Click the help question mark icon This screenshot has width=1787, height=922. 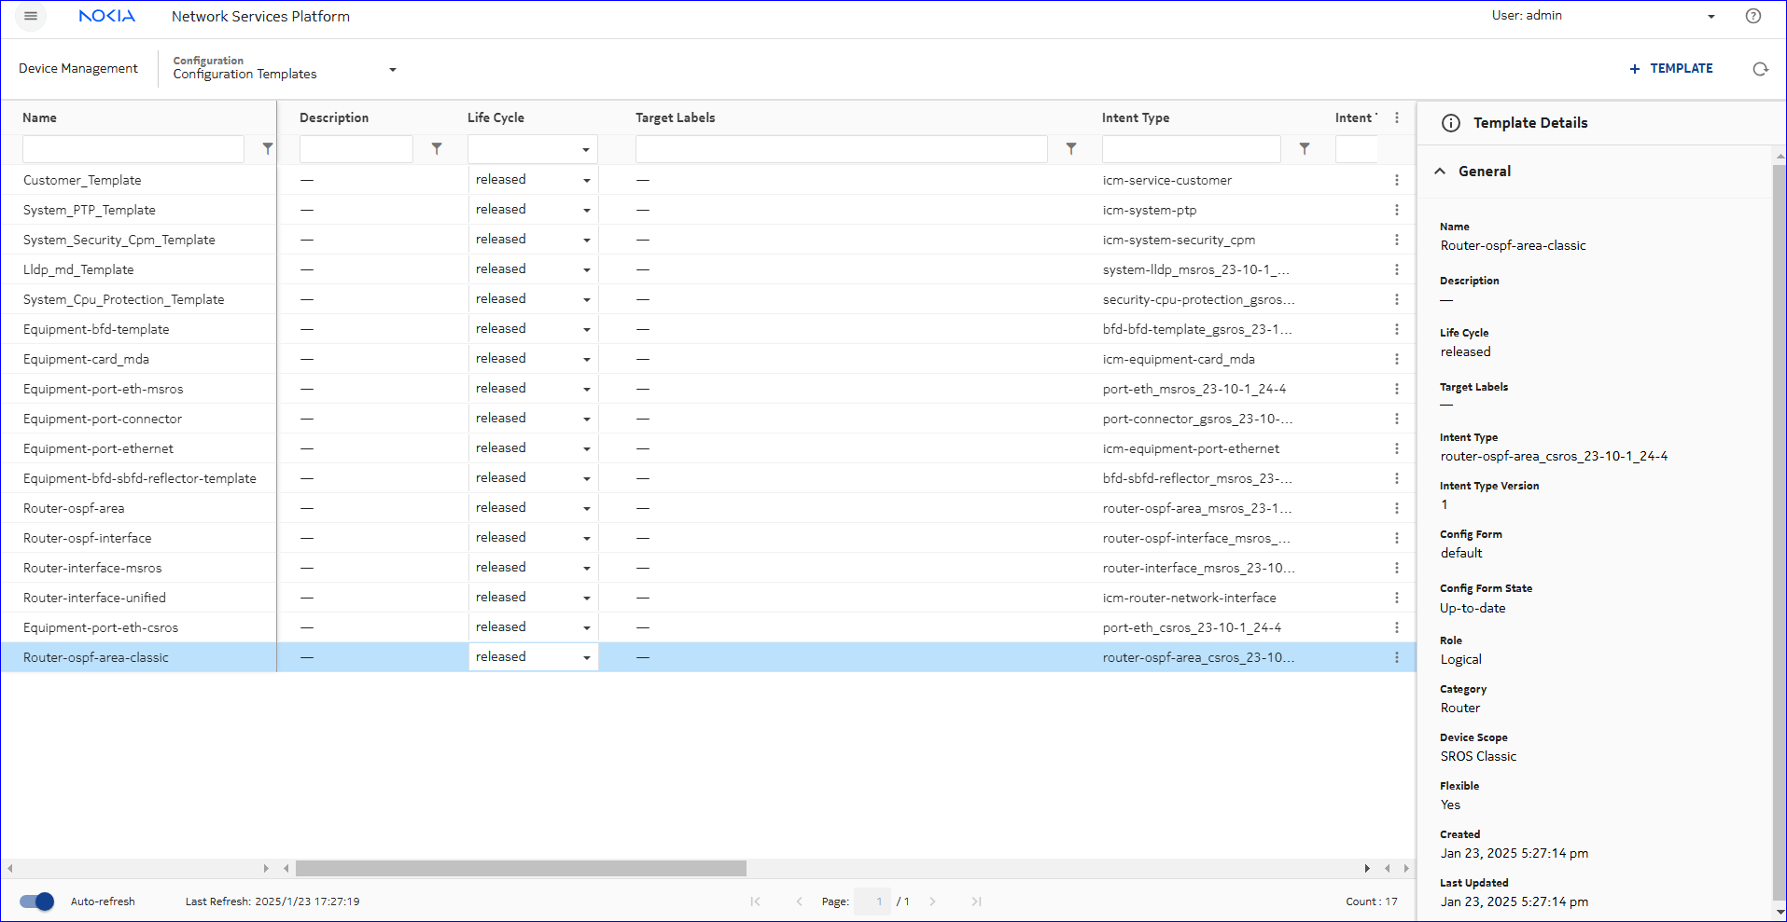(x=1752, y=16)
